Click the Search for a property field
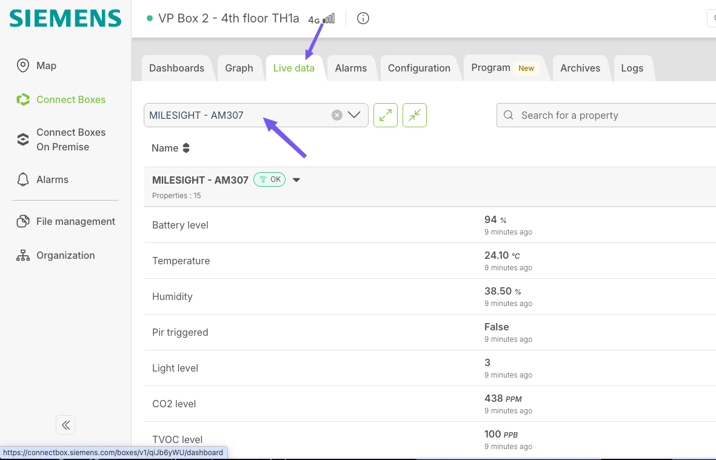Image resolution: width=716 pixels, height=460 pixels. (606, 115)
